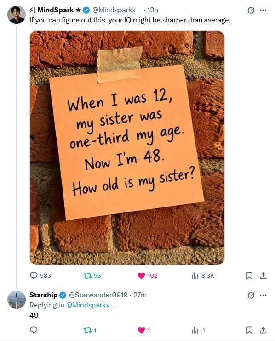Share Starship's reply
The width and height of the screenshot is (275, 341).
[x=263, y=330]
